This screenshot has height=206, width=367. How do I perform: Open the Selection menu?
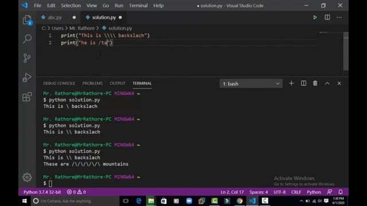(x=71, y=6)
